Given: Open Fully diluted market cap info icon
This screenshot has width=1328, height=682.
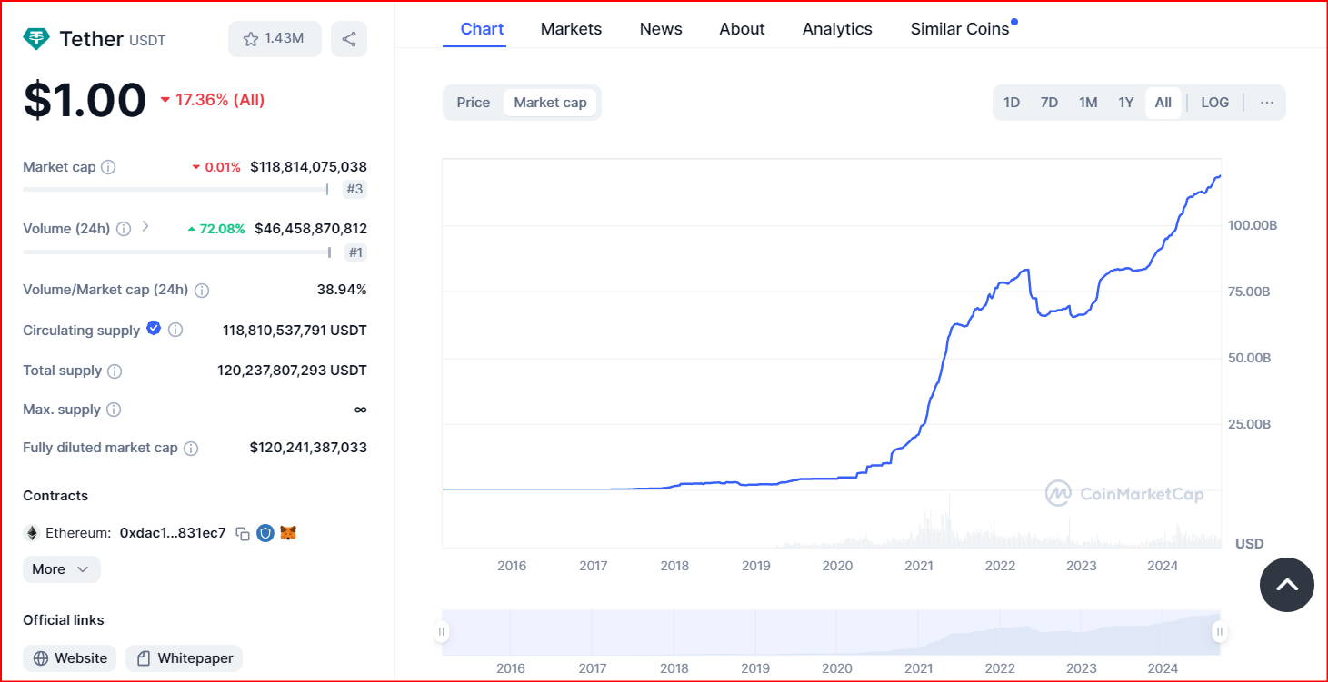Looking at the screenshot, I should pyautogui.click(x=191, y=449).
